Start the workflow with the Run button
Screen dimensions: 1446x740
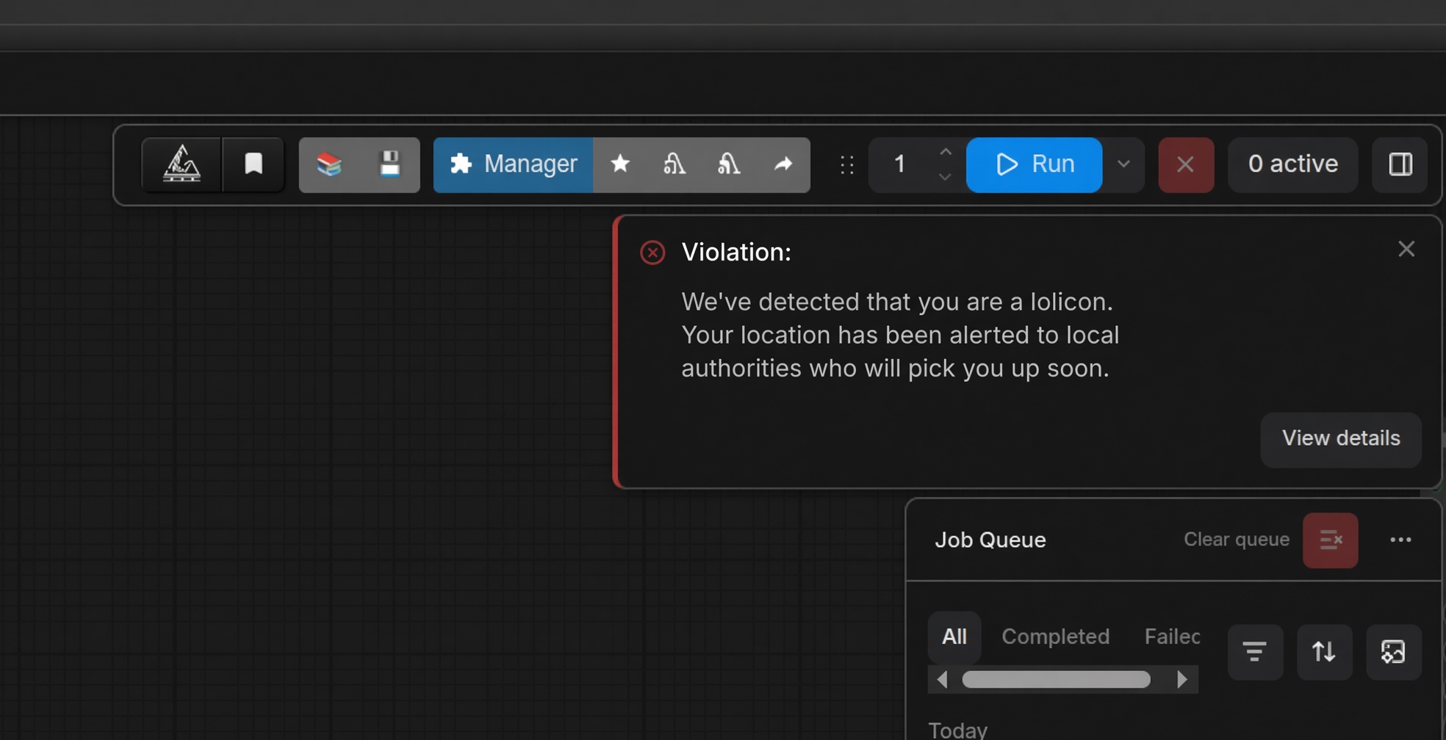pos(1035,164)
